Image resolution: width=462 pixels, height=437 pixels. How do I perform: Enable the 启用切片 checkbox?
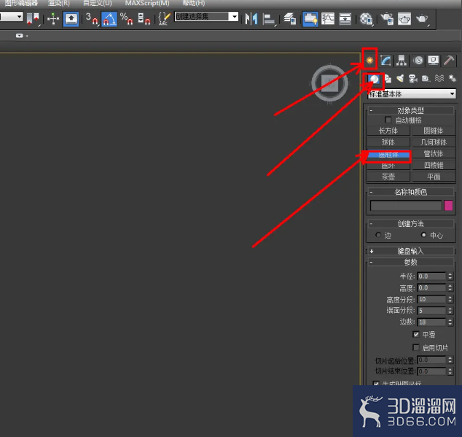click(416, 347)
